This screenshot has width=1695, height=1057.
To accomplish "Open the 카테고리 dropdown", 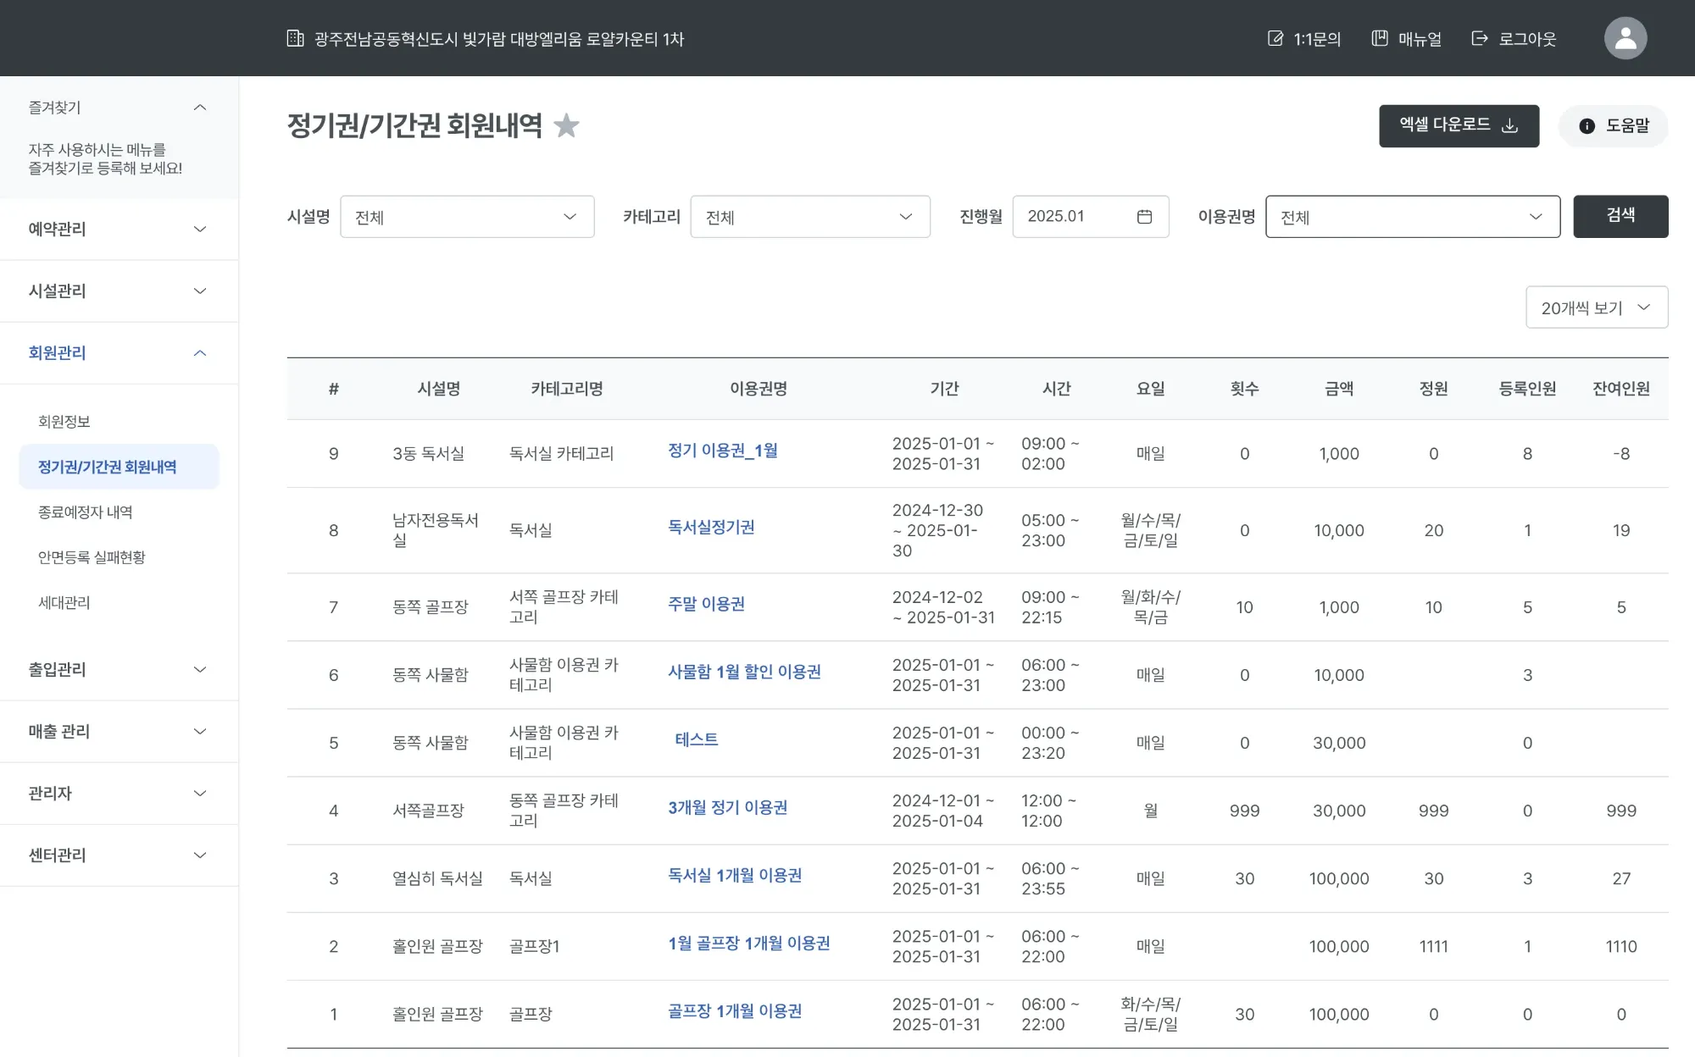I will point(809,217).
